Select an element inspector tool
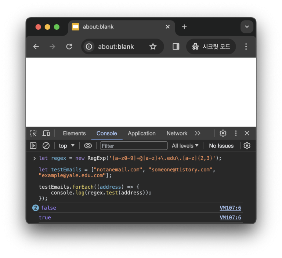Screen dimensions: 282x258 [x=33, y=133]
